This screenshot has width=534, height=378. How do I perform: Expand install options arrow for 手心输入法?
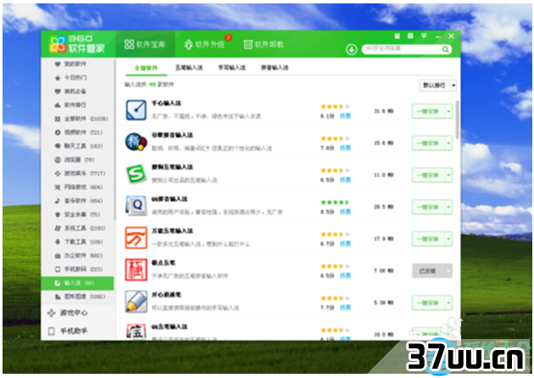(449, 111)
